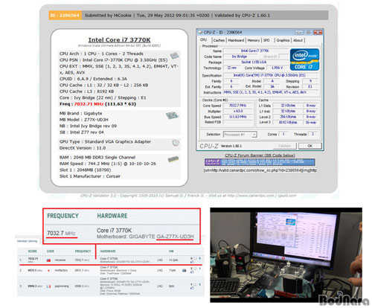Click the Code Name field Ivy Bridge

[x=240, y=57]
